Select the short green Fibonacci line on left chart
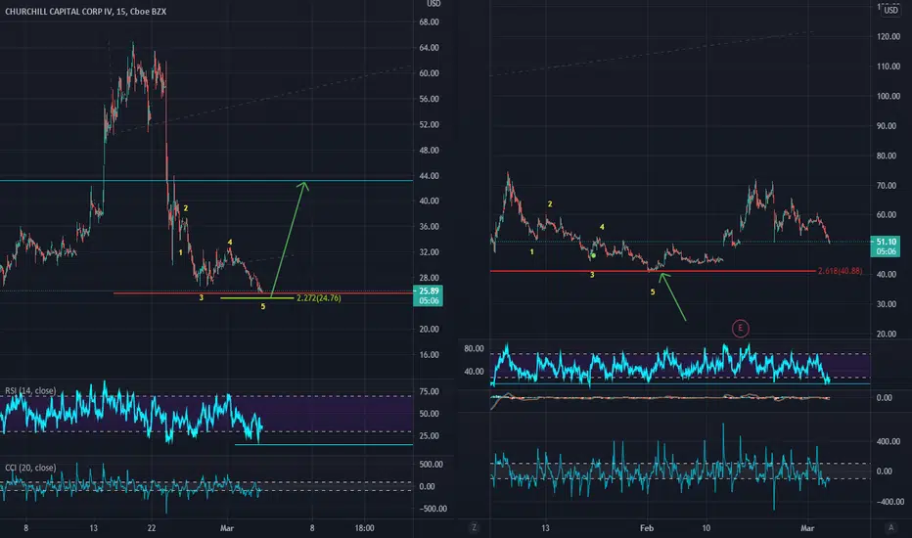This screenshot has width=912, height=538. [x=257, y=298]
